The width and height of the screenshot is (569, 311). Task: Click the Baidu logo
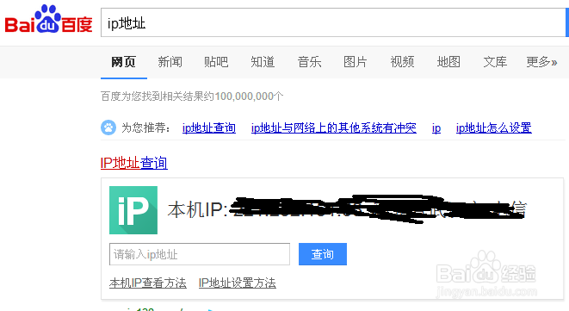tap(48, 19)
